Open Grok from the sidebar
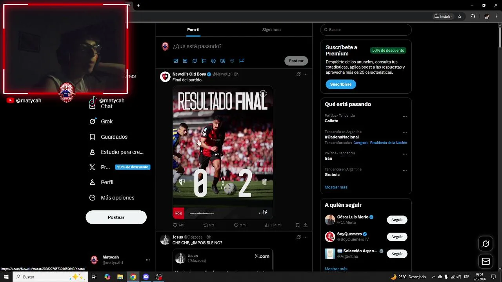 coord(101,121)
